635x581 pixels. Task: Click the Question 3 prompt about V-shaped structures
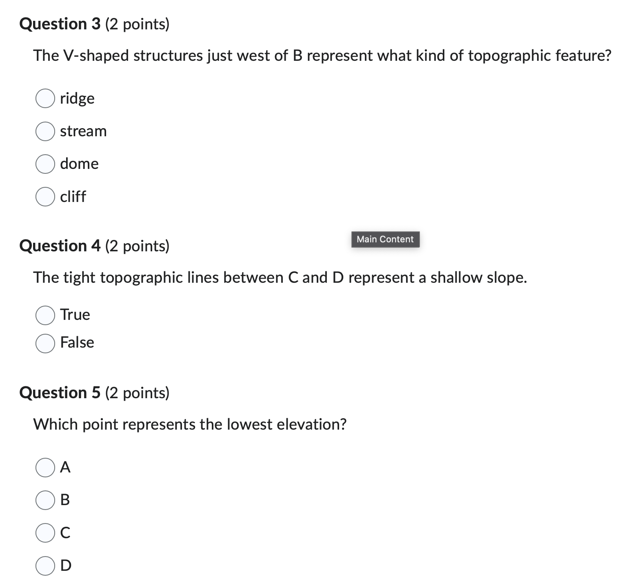click(322, 56)
